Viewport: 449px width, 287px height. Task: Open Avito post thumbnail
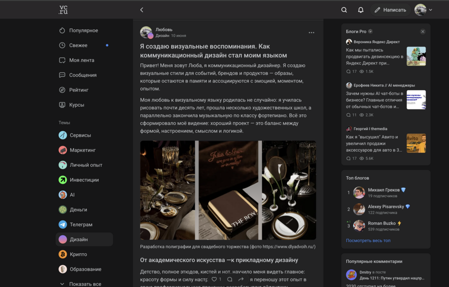tap(416, 143)
